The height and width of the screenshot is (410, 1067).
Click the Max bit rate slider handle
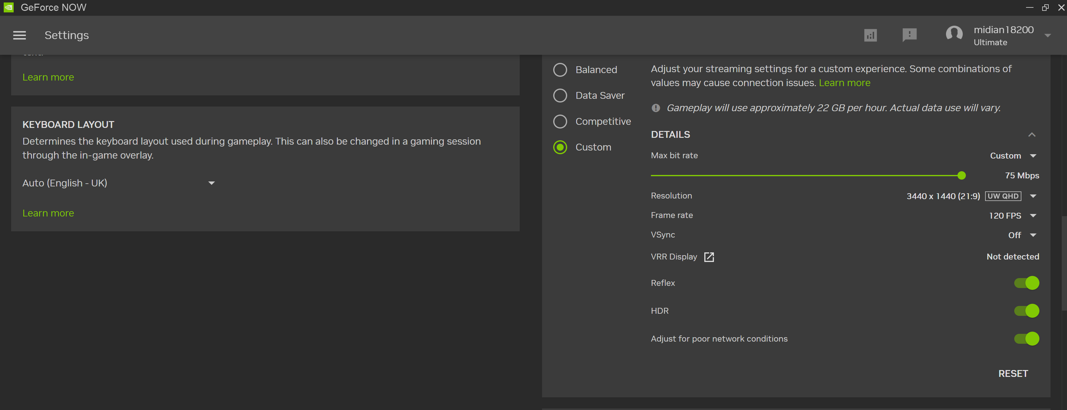[x=962, y=176]
